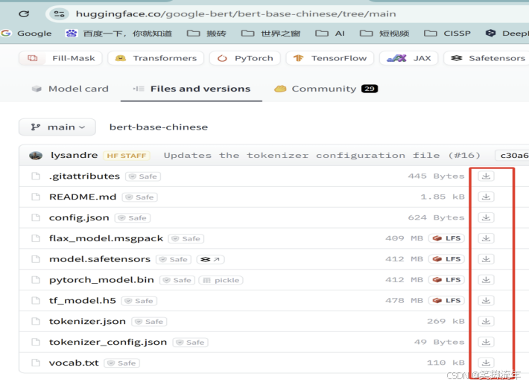Download model.safetensors via its download icon
The height and width of the screenshot is (385, 529).
(486, 259)
